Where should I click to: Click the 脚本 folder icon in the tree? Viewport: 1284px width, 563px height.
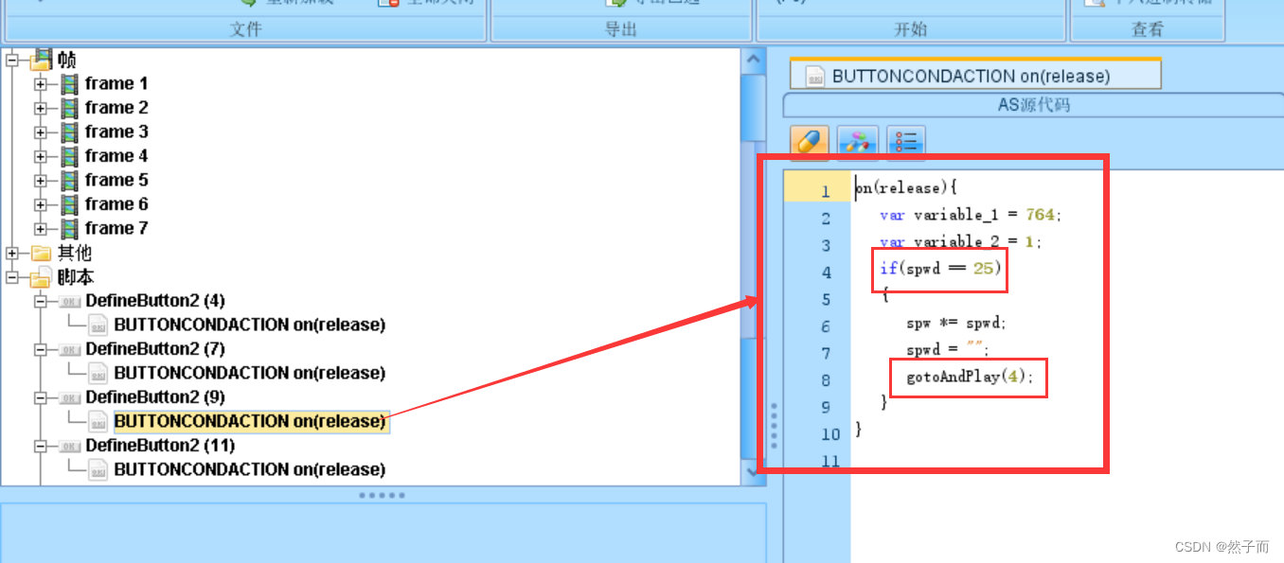tap(41, 278)
